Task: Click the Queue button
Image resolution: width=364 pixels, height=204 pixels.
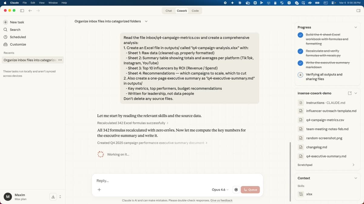Action: click(250, 189)
